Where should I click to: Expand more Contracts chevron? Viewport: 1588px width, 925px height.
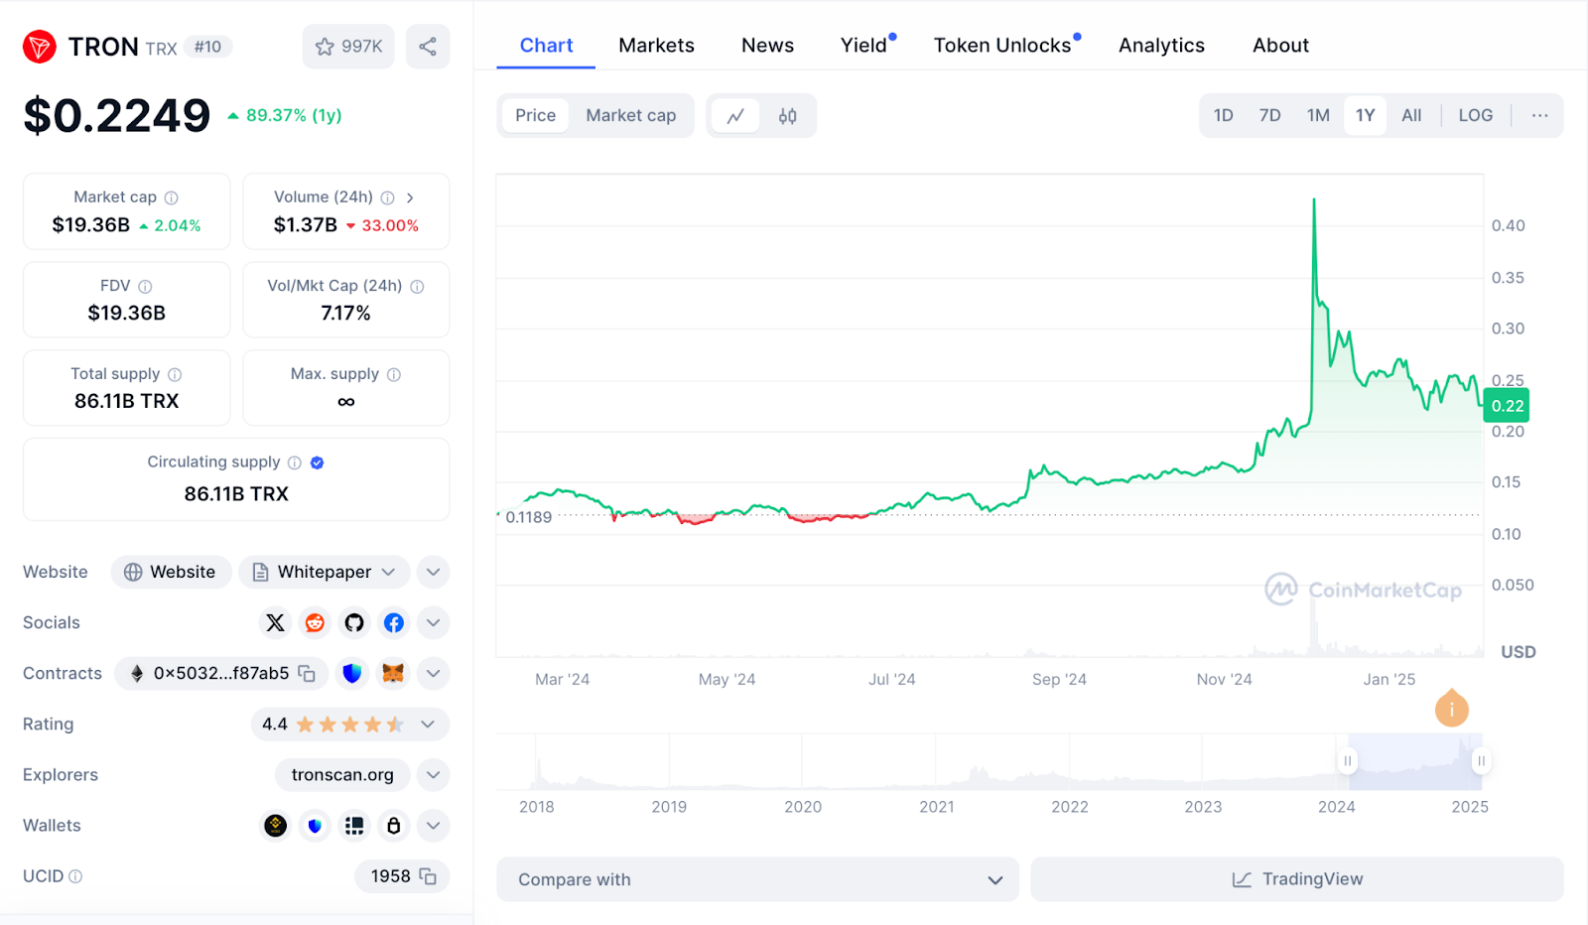tap(433, 673)
